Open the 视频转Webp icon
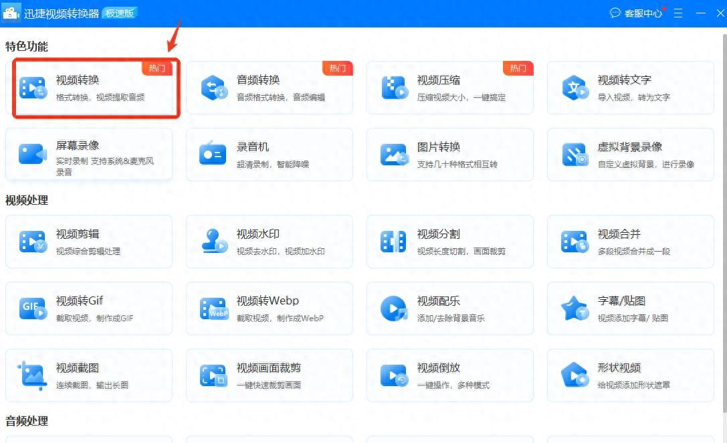Screen dimensions: 727x443 (x=214, y=308)
